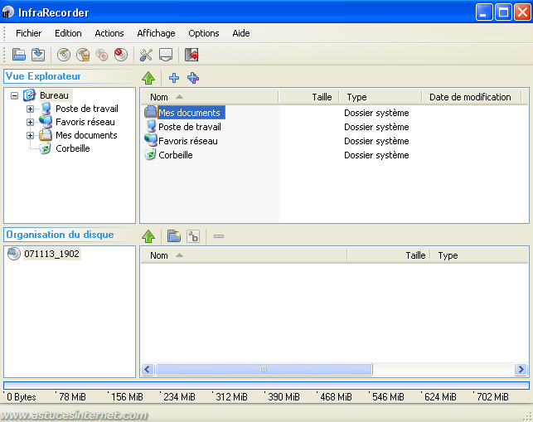Select Poste de travail in the tree
533x422 pixels.
(87, 109)
